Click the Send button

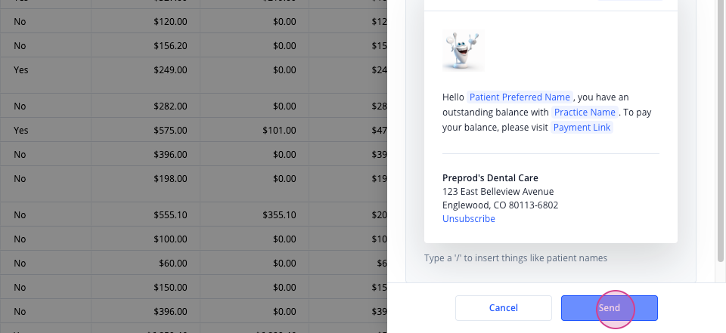(610, 308)
